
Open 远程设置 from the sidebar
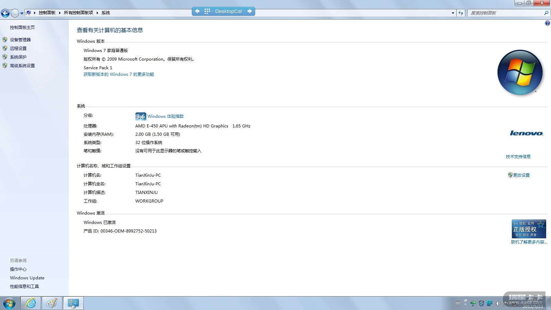(18, 49)
